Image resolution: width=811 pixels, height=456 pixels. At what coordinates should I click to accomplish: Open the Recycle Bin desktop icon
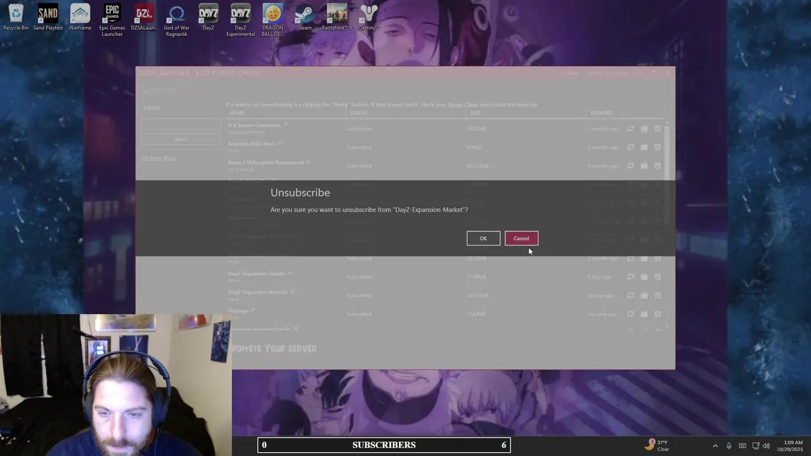[x=16, y=18]
